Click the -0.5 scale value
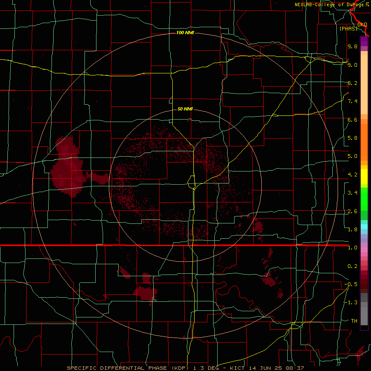371x371 pixels. 351,284
